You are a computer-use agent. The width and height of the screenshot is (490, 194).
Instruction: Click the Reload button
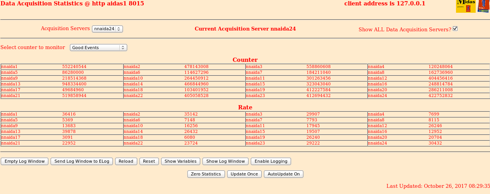point(126,161)
